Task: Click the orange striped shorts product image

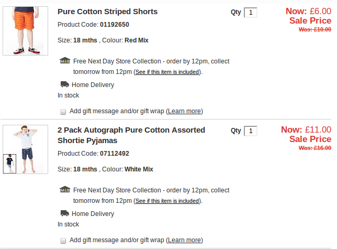Action: click(x=26, y=30)
